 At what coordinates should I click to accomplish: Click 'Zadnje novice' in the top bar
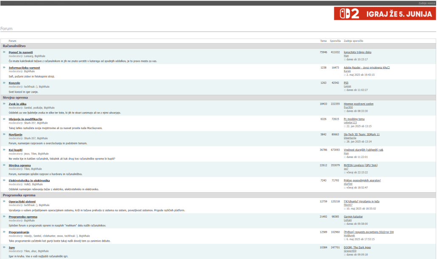pos(426,3)
